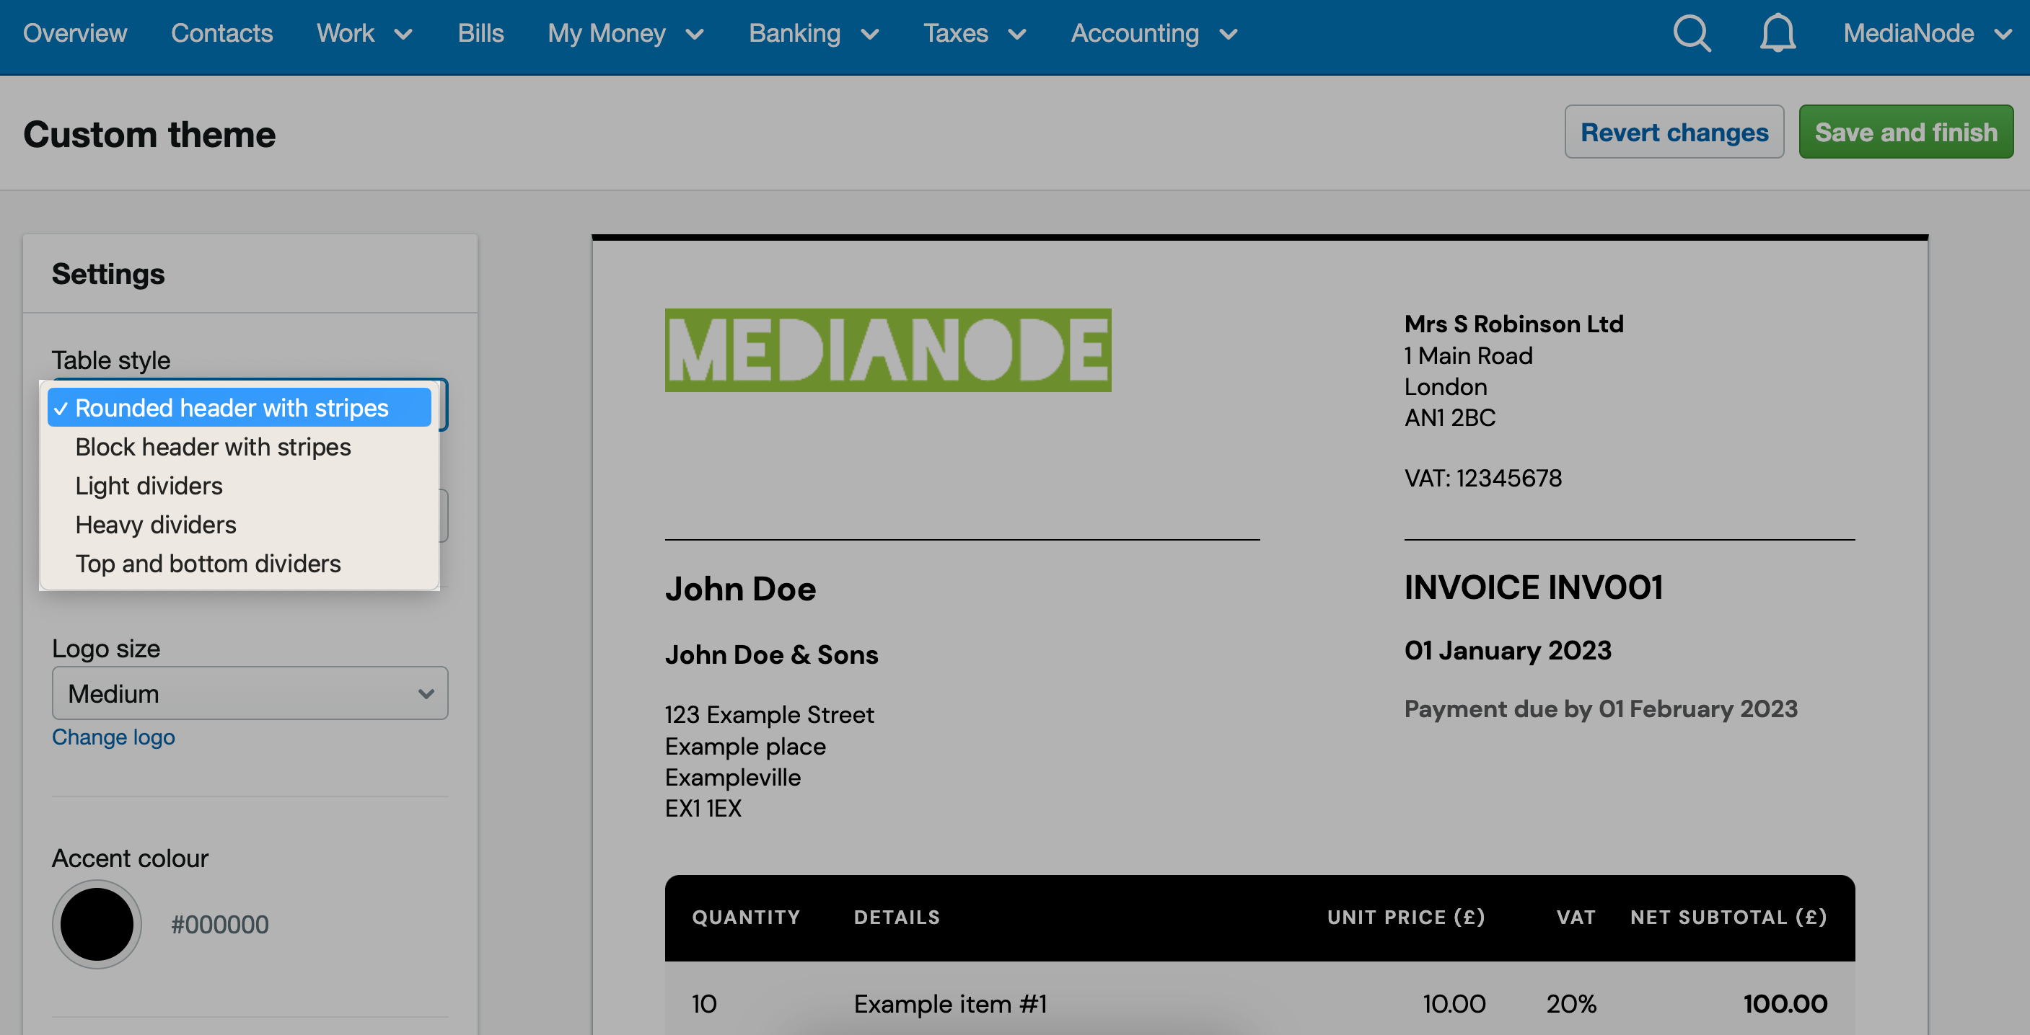The height and width of the screenshot is (1035, 2030).
Task: Open the Logo size dropdown
Action: 250,693
